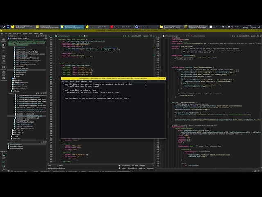
Task: Click the locator search field at bottom
Action: point(20,171)
